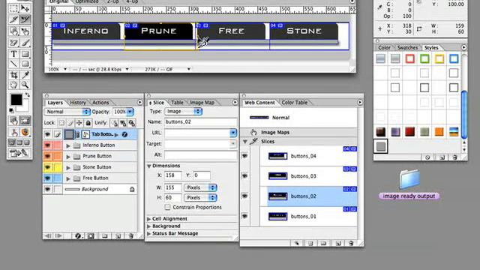Click the lock all icon in Layers panel
The width and height of the screenshot is (480, 270).
click(x=88, y=123)
